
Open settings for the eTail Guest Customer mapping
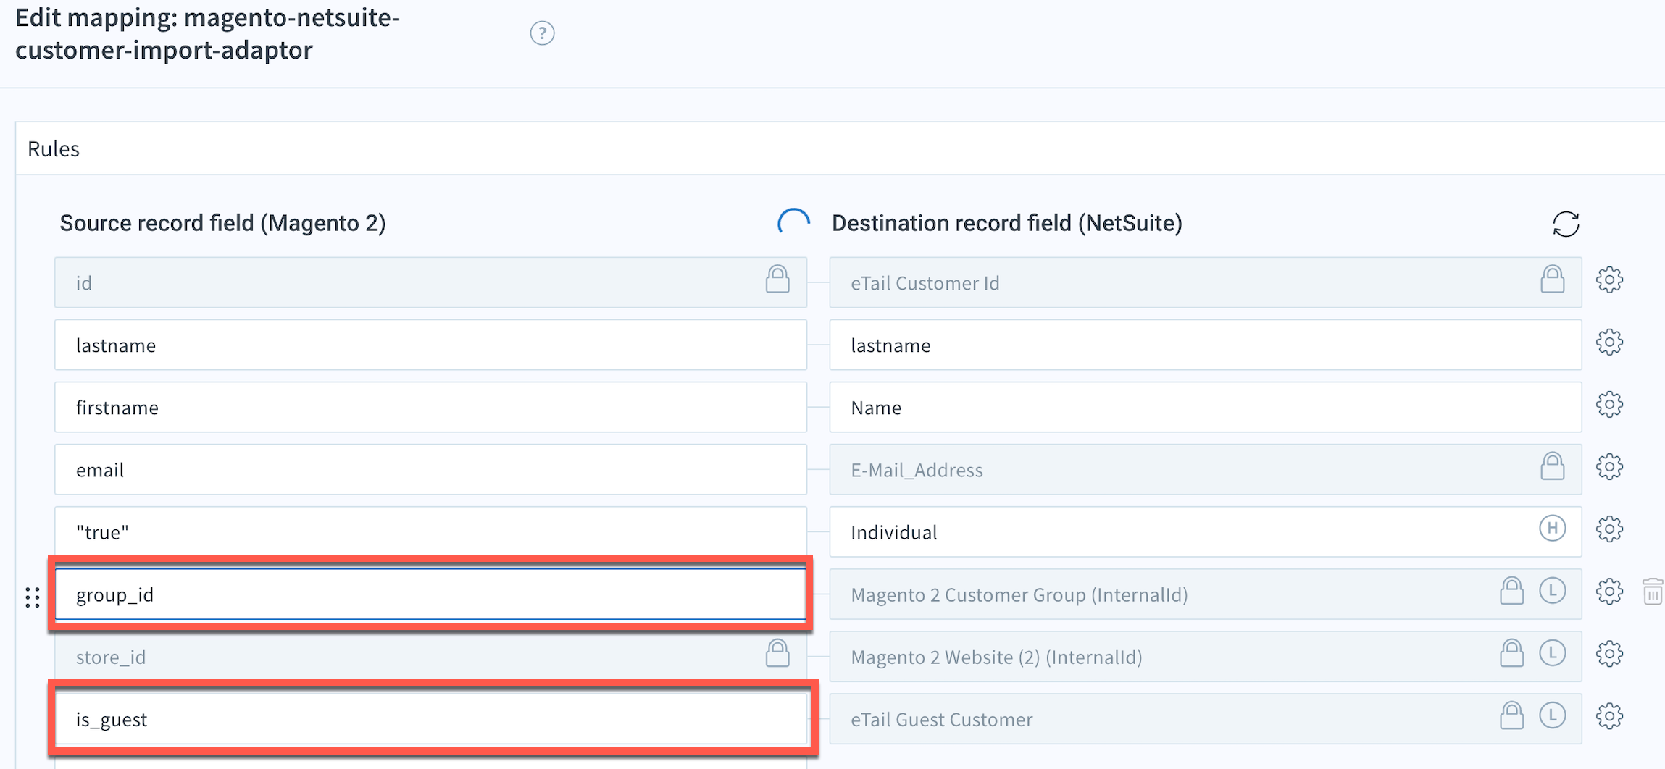click(1608, 715)
